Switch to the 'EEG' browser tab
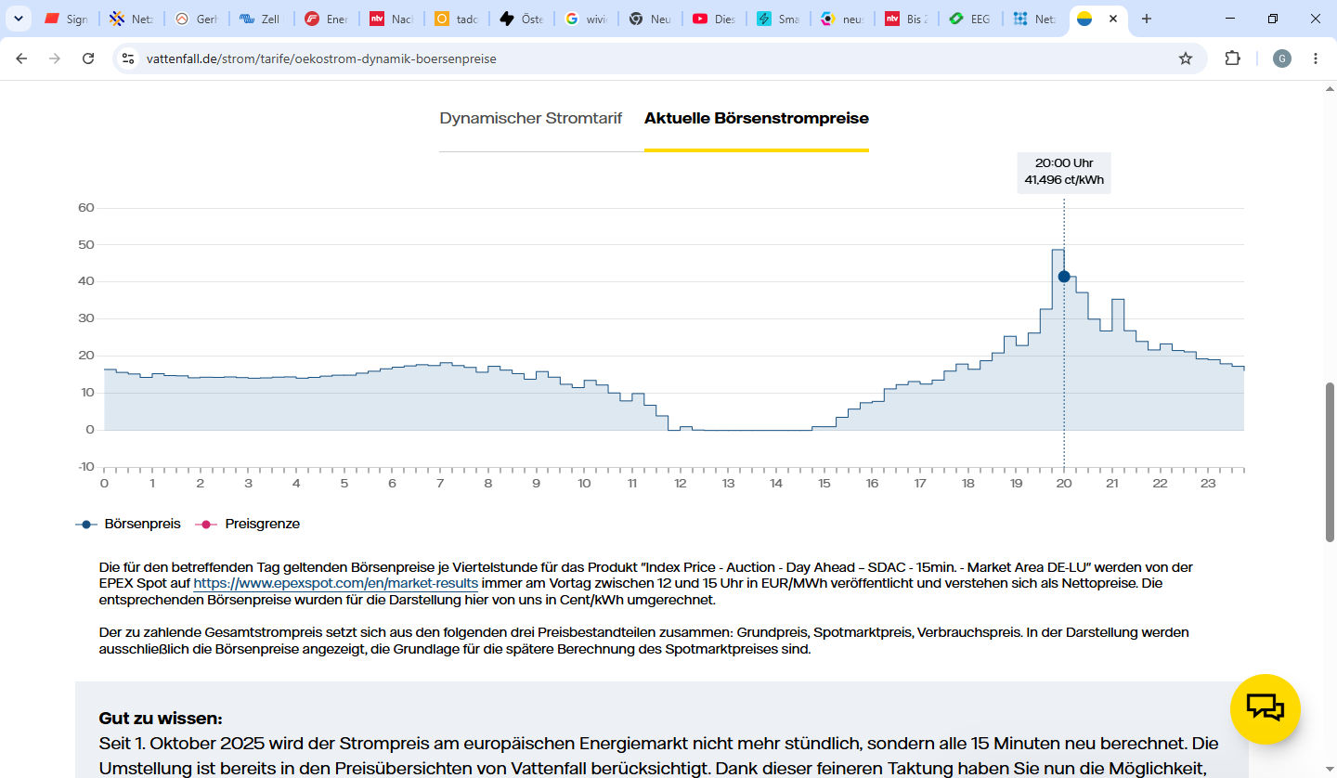This screenshot has height=778, width=1337. pyautogui.click(x=971, y=19)
